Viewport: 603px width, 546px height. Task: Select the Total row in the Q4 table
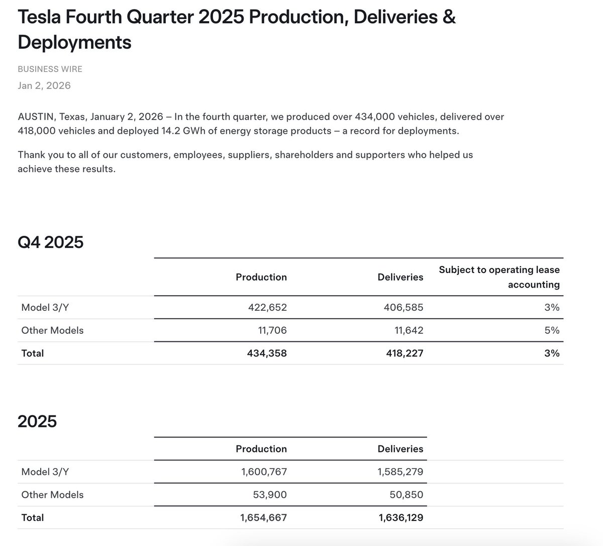[x=32, y=353]
